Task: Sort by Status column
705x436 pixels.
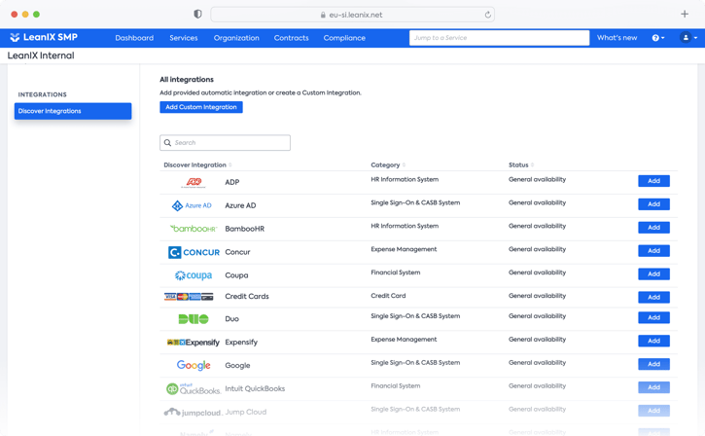Action: click(521, 165)
